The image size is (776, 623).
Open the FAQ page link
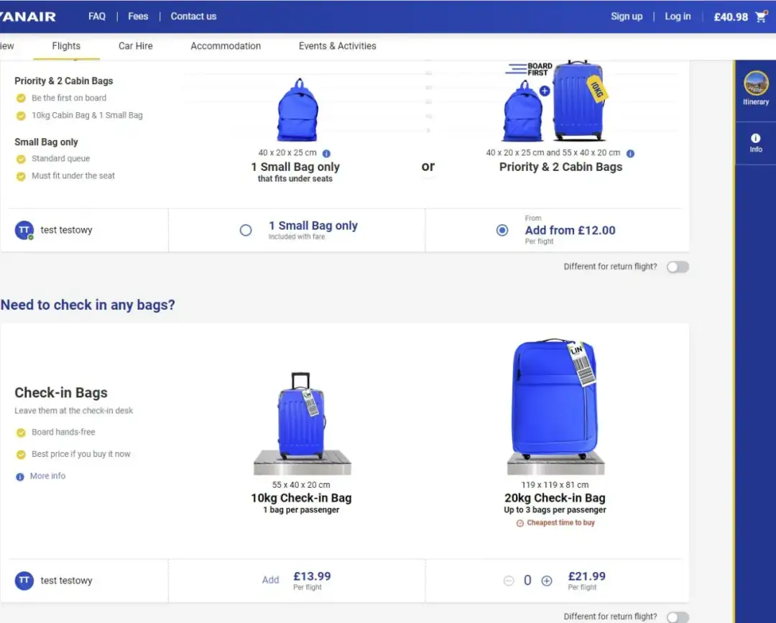[97, 17]
